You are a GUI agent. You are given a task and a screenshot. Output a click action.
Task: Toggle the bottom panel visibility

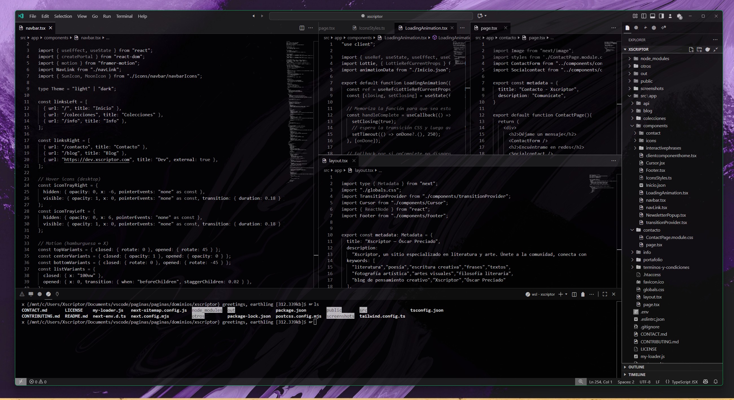[652, 16]
